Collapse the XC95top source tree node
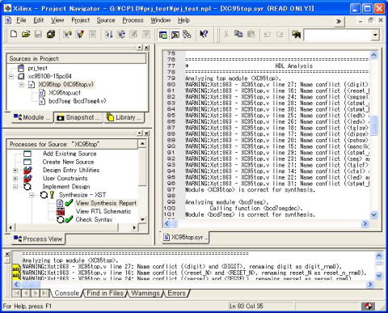Viewport: 388px width, 313px height. click(x=22, y=85)
